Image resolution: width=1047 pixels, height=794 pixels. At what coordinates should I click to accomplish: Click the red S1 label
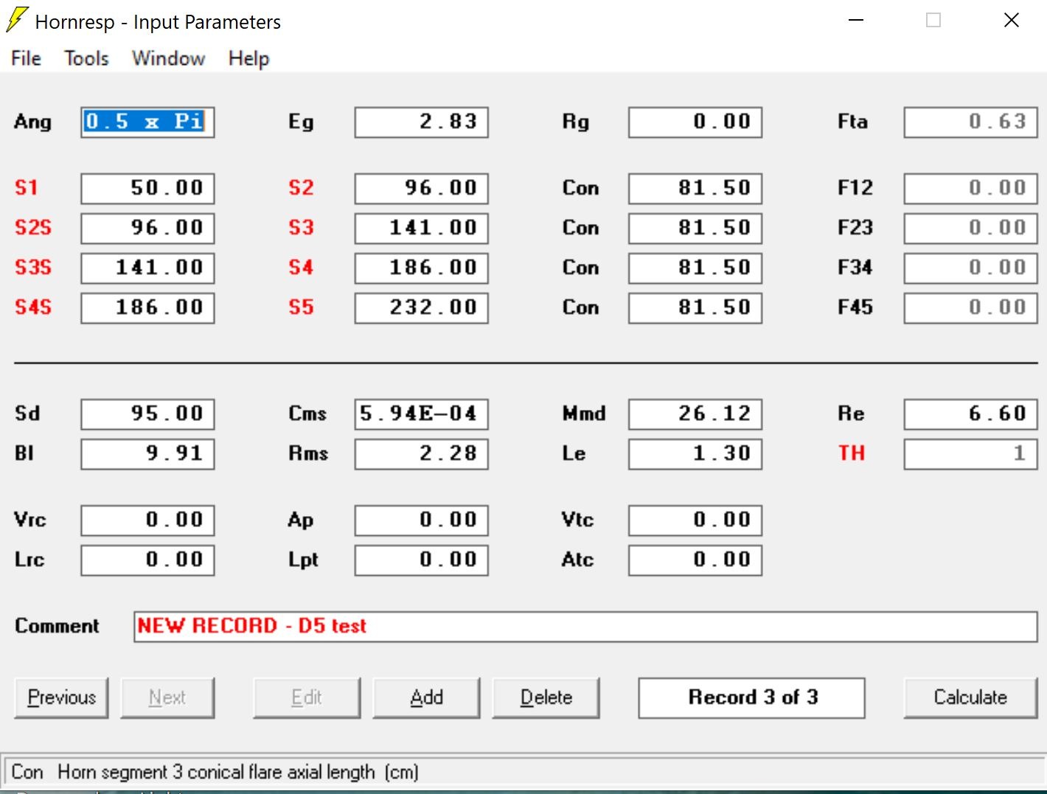point(26,188)
